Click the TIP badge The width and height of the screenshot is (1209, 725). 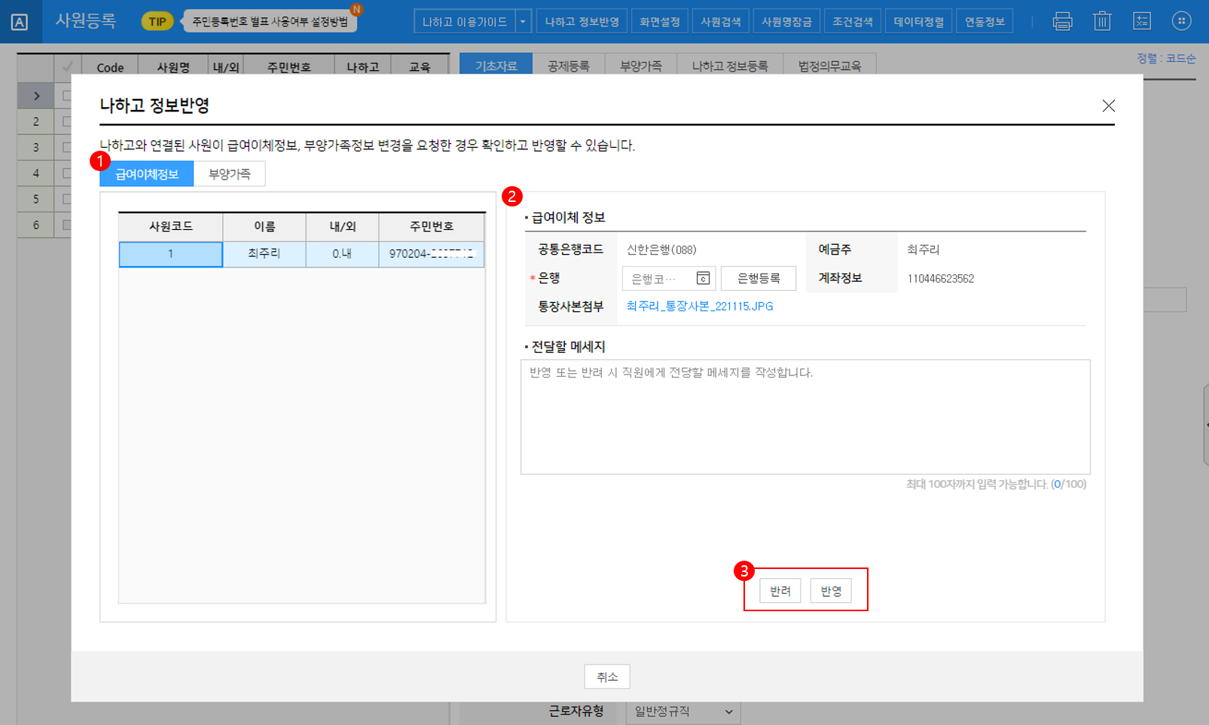(x=157, y=21)
